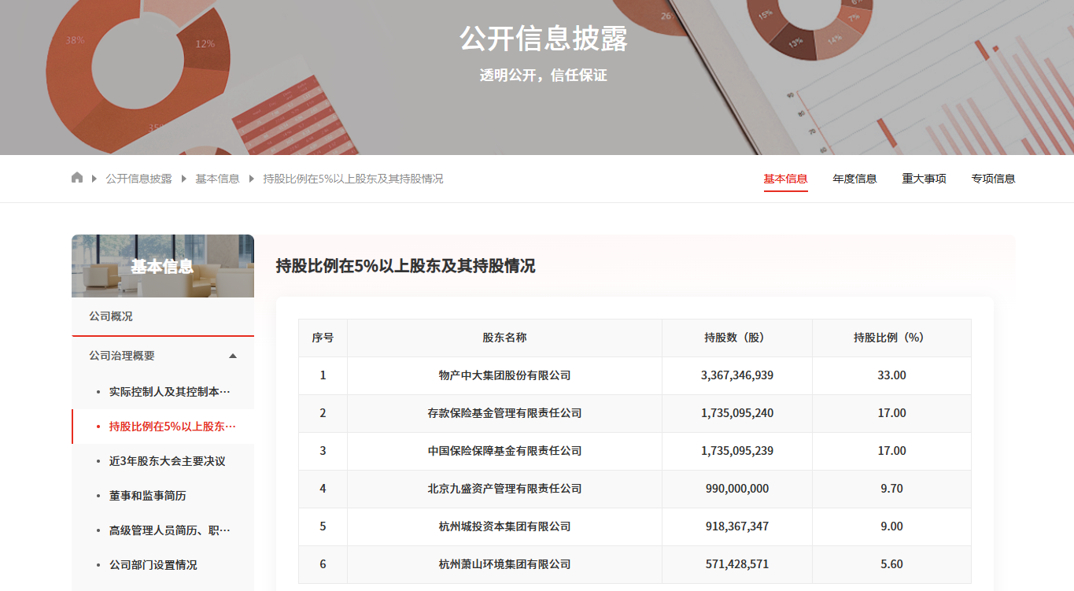This screenshot has height=591, width=1074.
Task: Select shareholder 杭州萧山环境集团有限公司
Action: [x=504, y=564]
